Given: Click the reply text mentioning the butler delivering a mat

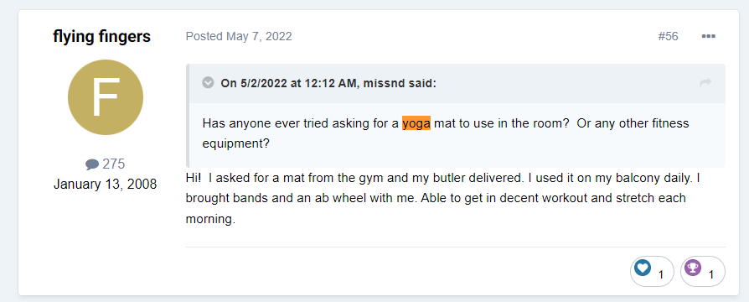Looking at the screenshot, I should pyautogui.click(x=354, y=179).
